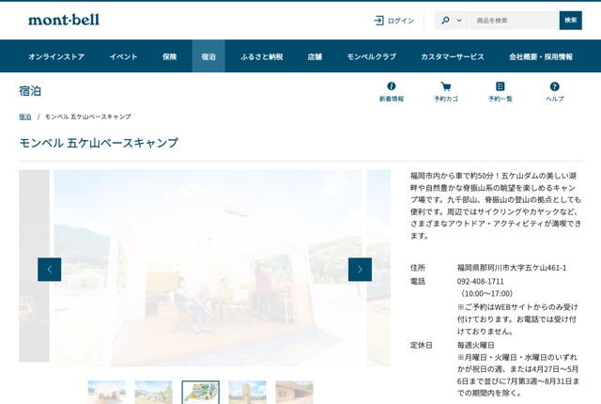Open the 保険 menu
This screenshot has height=404, width=601.
tap(169, 56)
